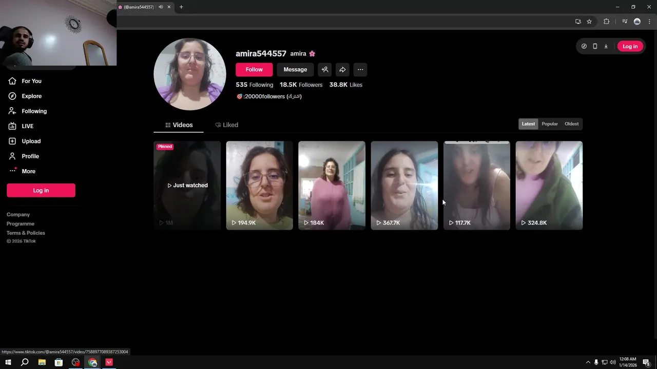Image resolution: width=657 pixels, height=369 pixels.
Task: Open the Chrome extensions puzzle icon
Action: click(606, 22)
